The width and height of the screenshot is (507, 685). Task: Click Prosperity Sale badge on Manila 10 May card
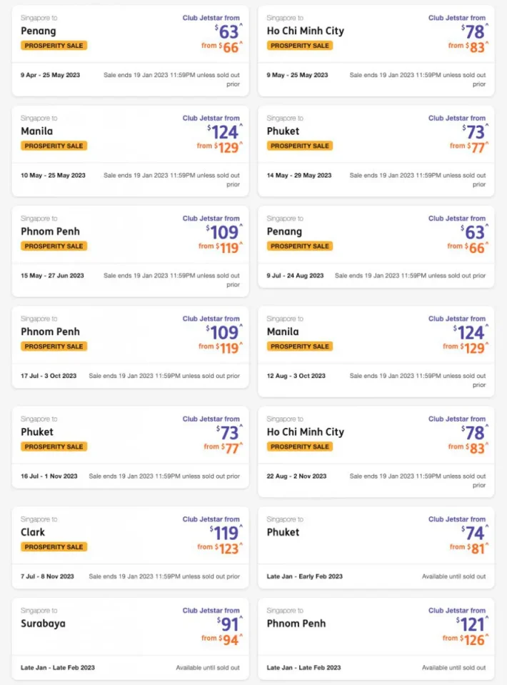54,146
